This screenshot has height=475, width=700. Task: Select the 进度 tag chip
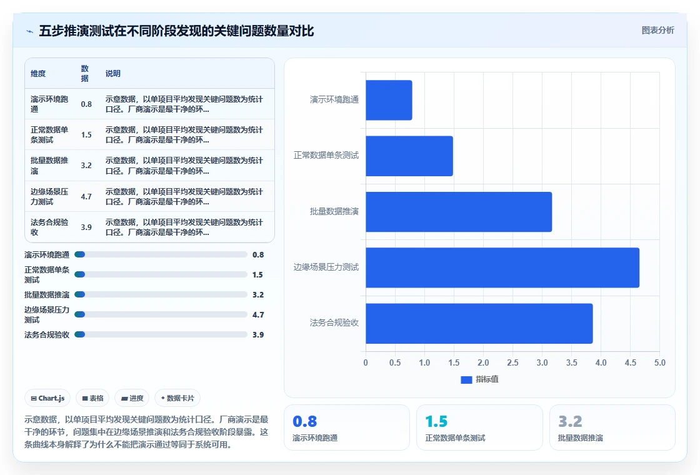132,398
